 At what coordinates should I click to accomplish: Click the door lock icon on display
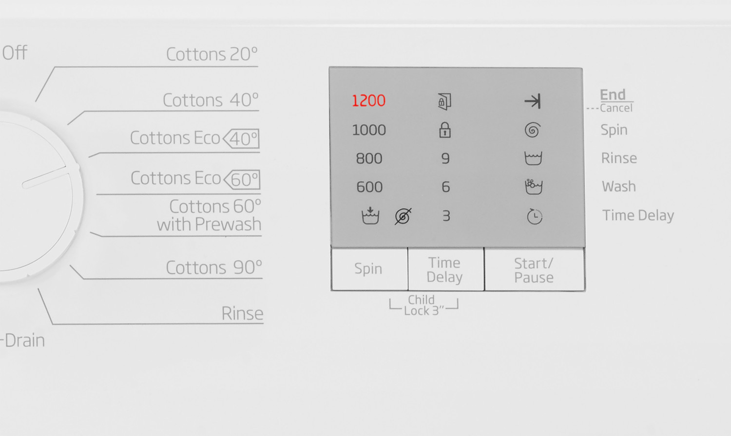pos(444,101)
